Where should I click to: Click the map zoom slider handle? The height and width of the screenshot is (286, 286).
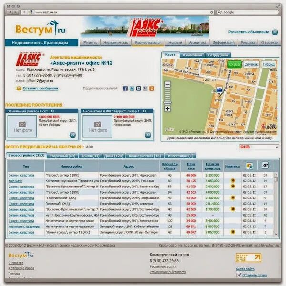click(x=168, y=102)
